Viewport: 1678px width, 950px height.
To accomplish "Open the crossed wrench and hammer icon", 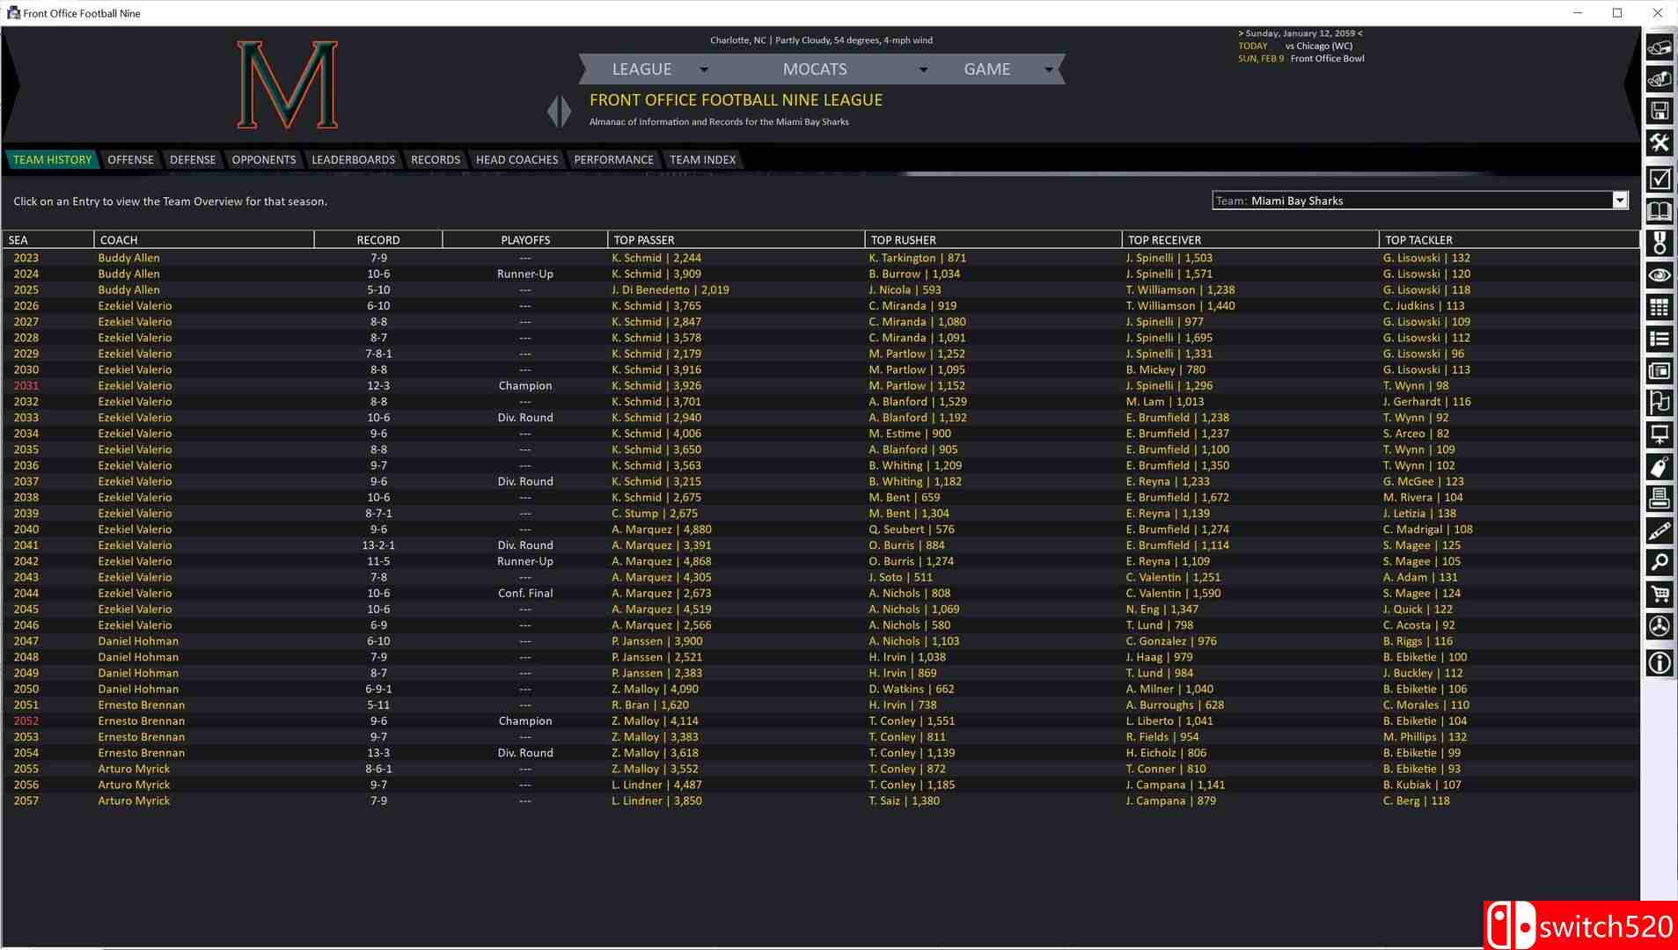I will pos(1659,143).
